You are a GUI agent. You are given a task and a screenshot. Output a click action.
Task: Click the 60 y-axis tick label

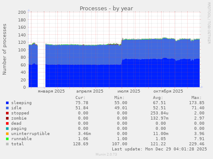[x=23, y=65]
